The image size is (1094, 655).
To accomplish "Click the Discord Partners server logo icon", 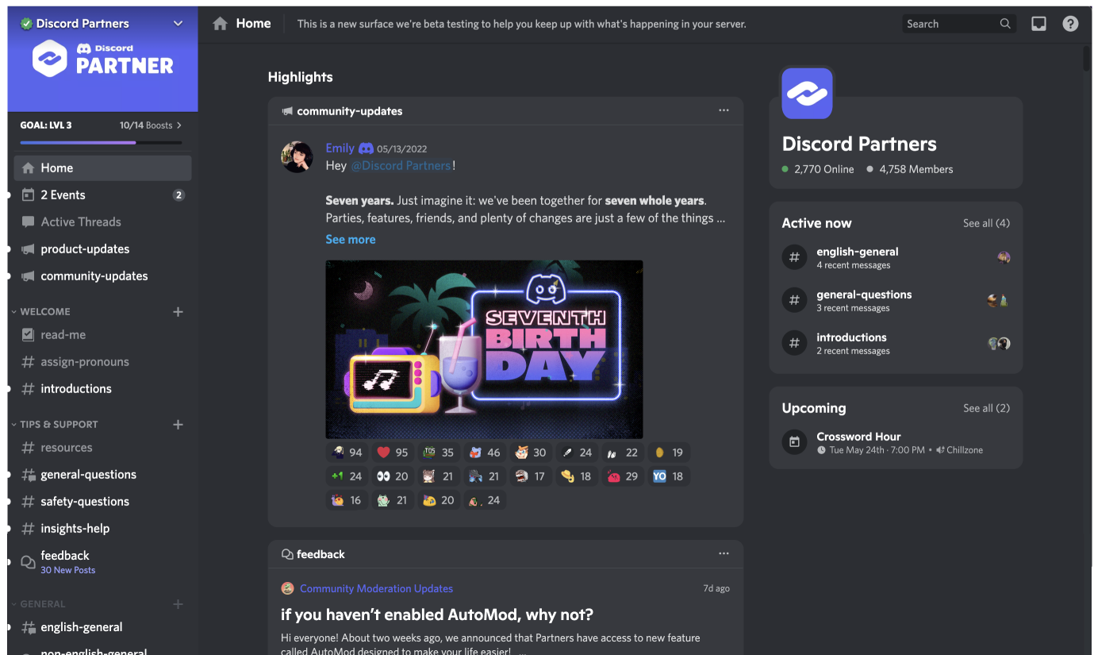I will coord(807,93).
